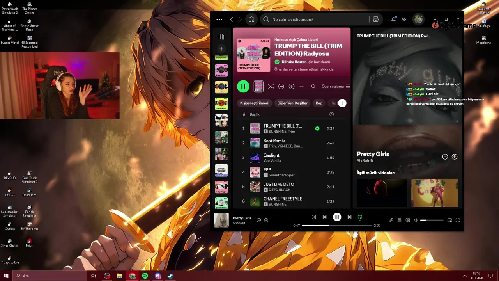The width and height of the screenshot is (499, 281).
Task: Open the profile avatar menu
Action: (418, 19)
